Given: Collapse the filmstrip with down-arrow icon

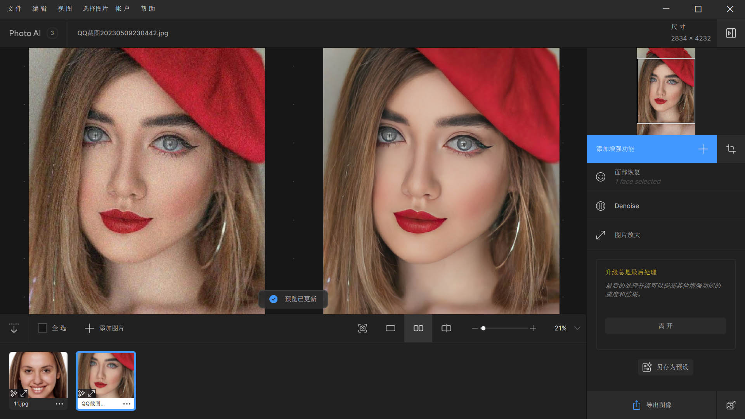Looking at the screenshot, I should coord(14,328).
